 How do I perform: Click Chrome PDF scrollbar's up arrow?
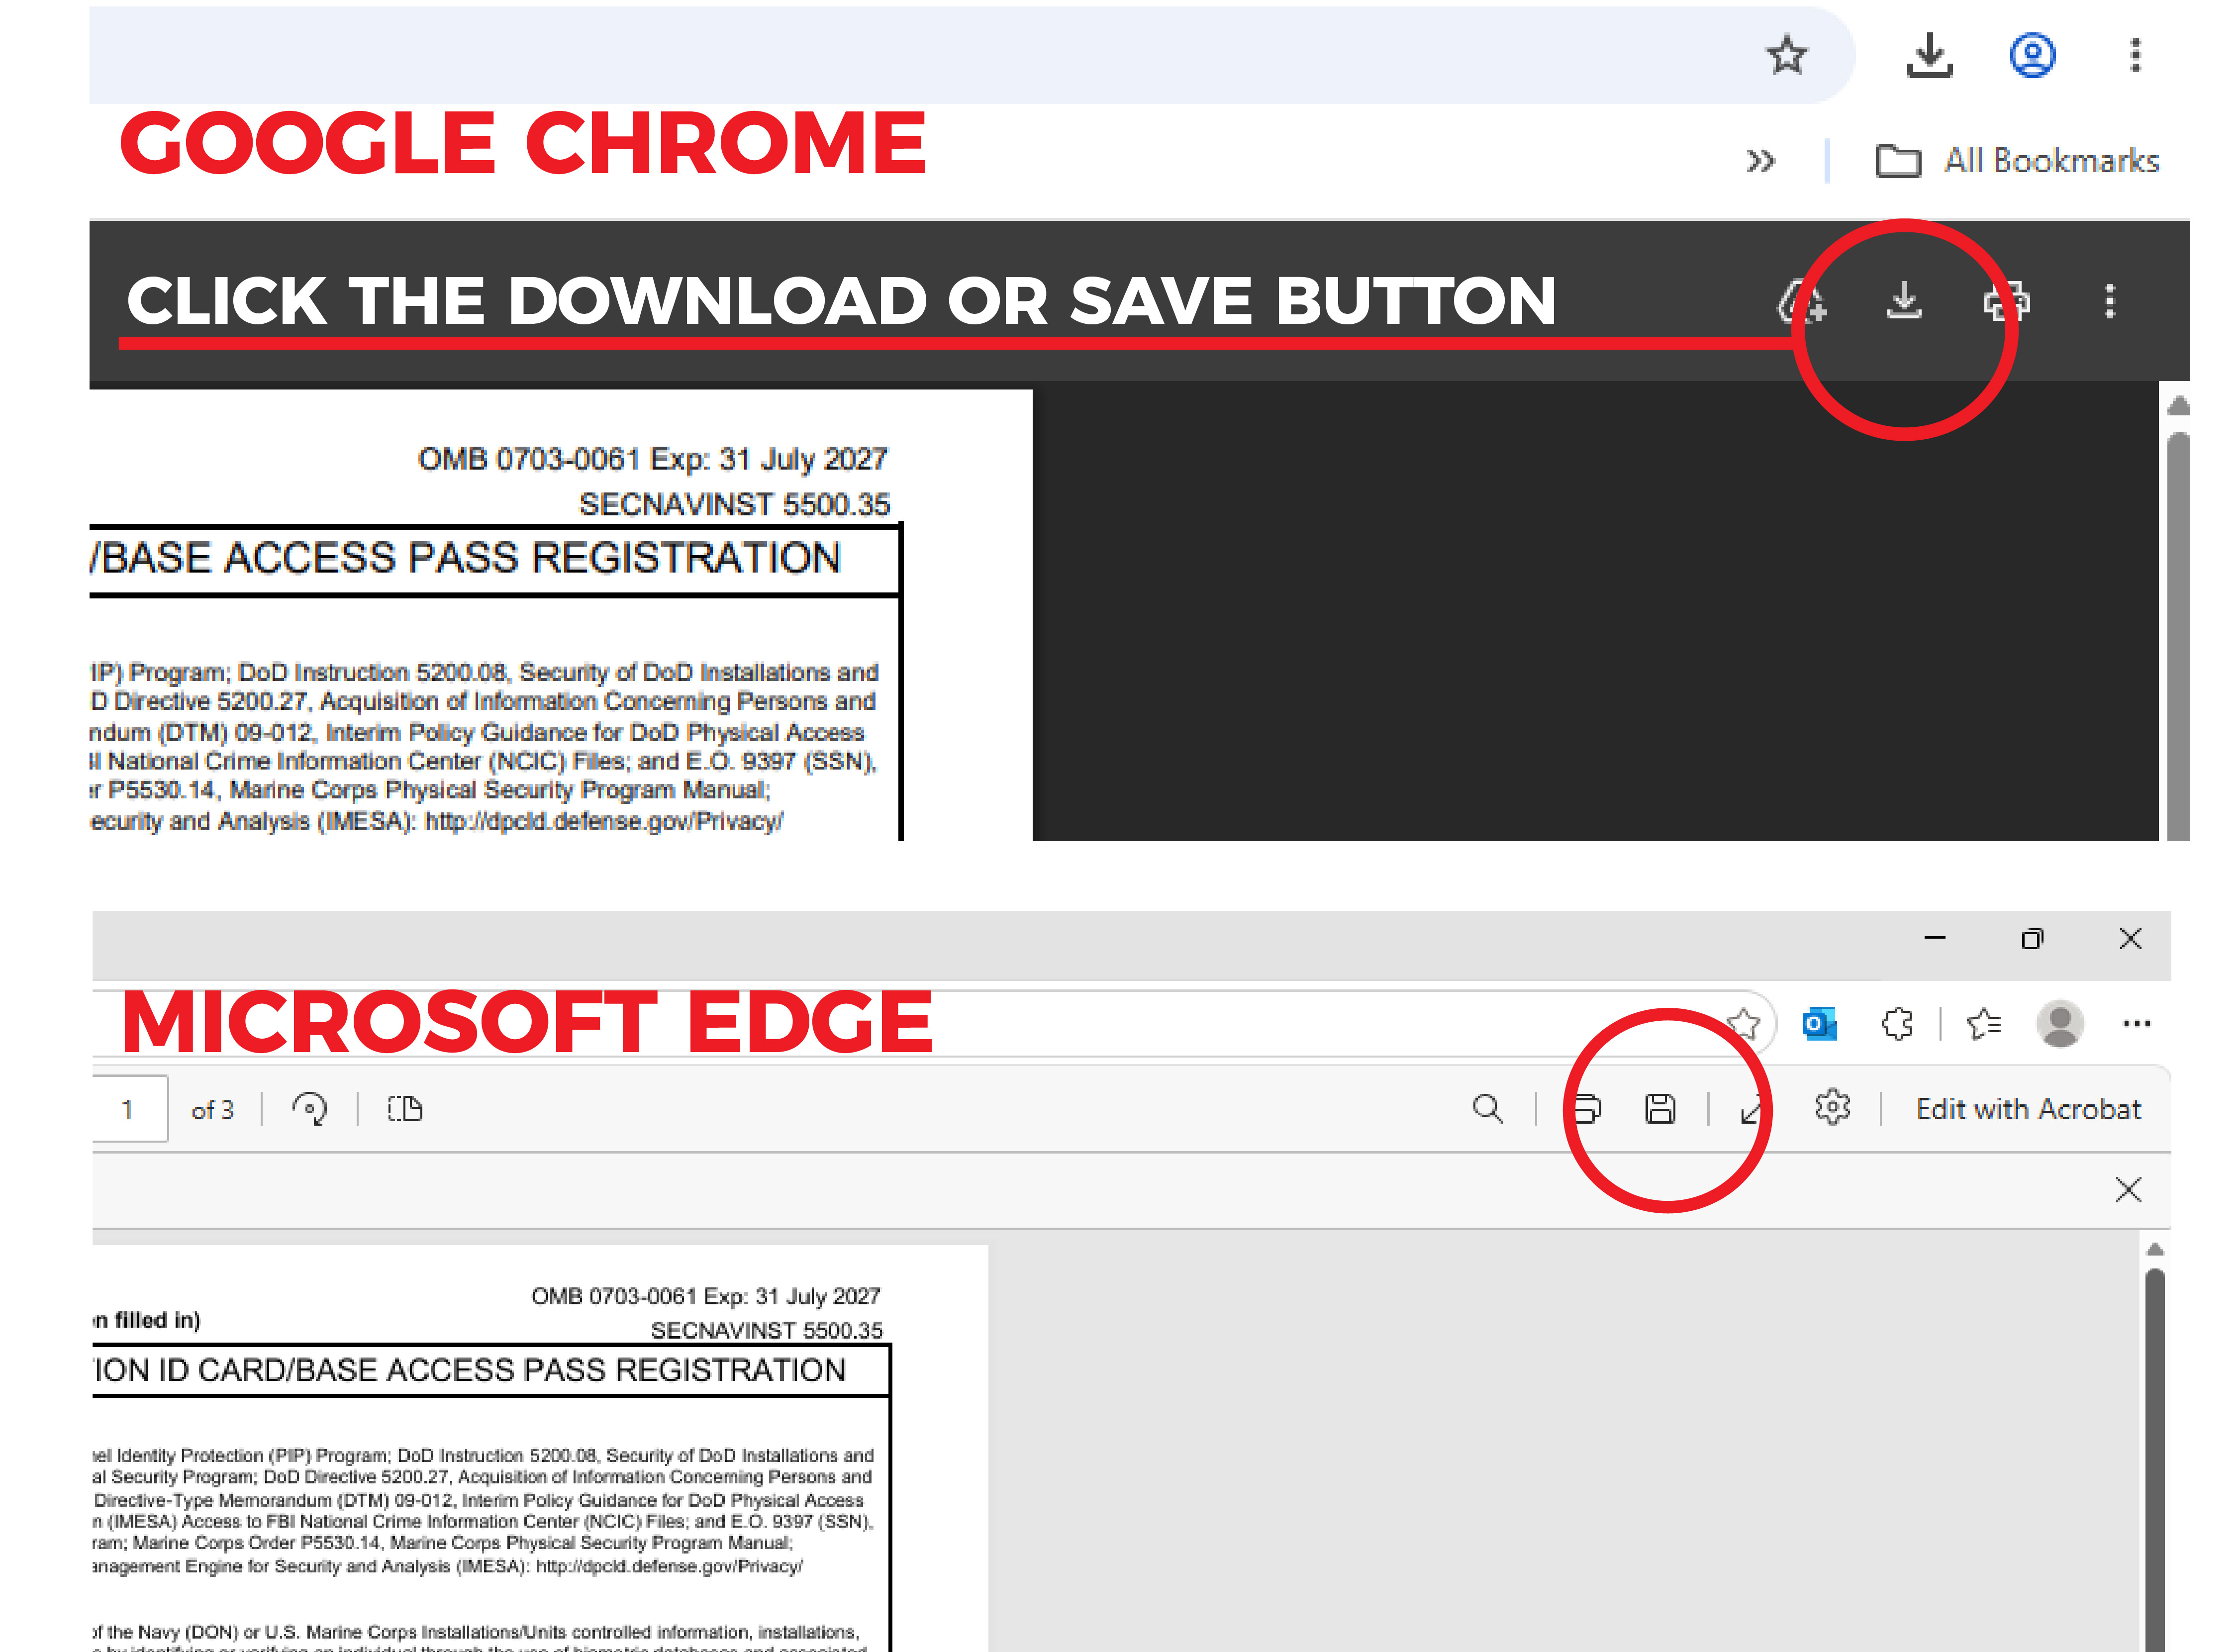[2178, 405]
